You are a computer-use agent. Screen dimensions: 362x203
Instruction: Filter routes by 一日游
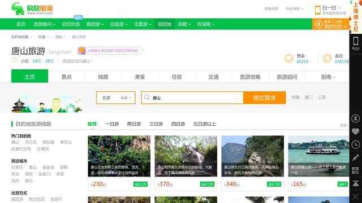click(x=112, y=124)
